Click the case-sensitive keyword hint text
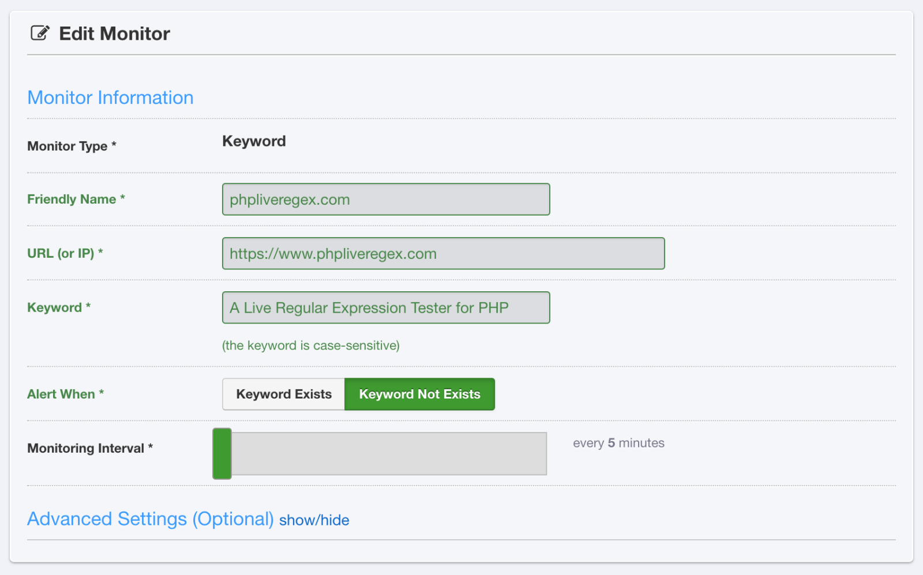The image size is (923, 575). [x=310, y=345]
